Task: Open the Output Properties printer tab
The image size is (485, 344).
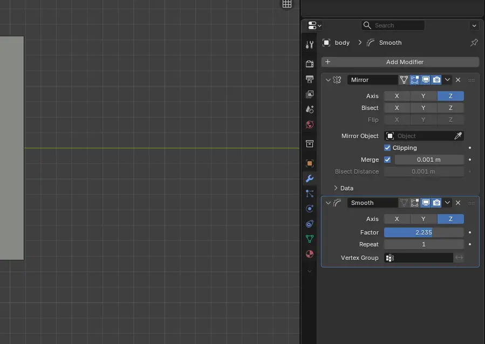Action: coord(309,79)
